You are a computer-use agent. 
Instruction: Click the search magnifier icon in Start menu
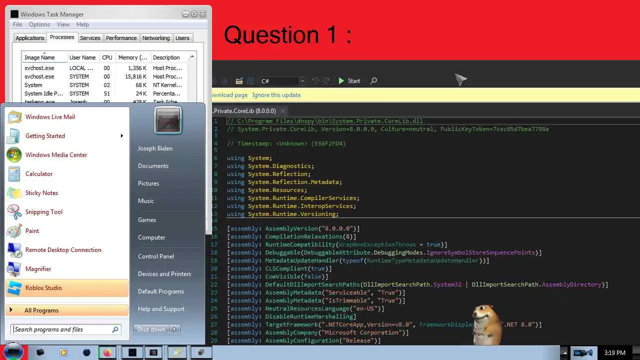tap(115, 329)
